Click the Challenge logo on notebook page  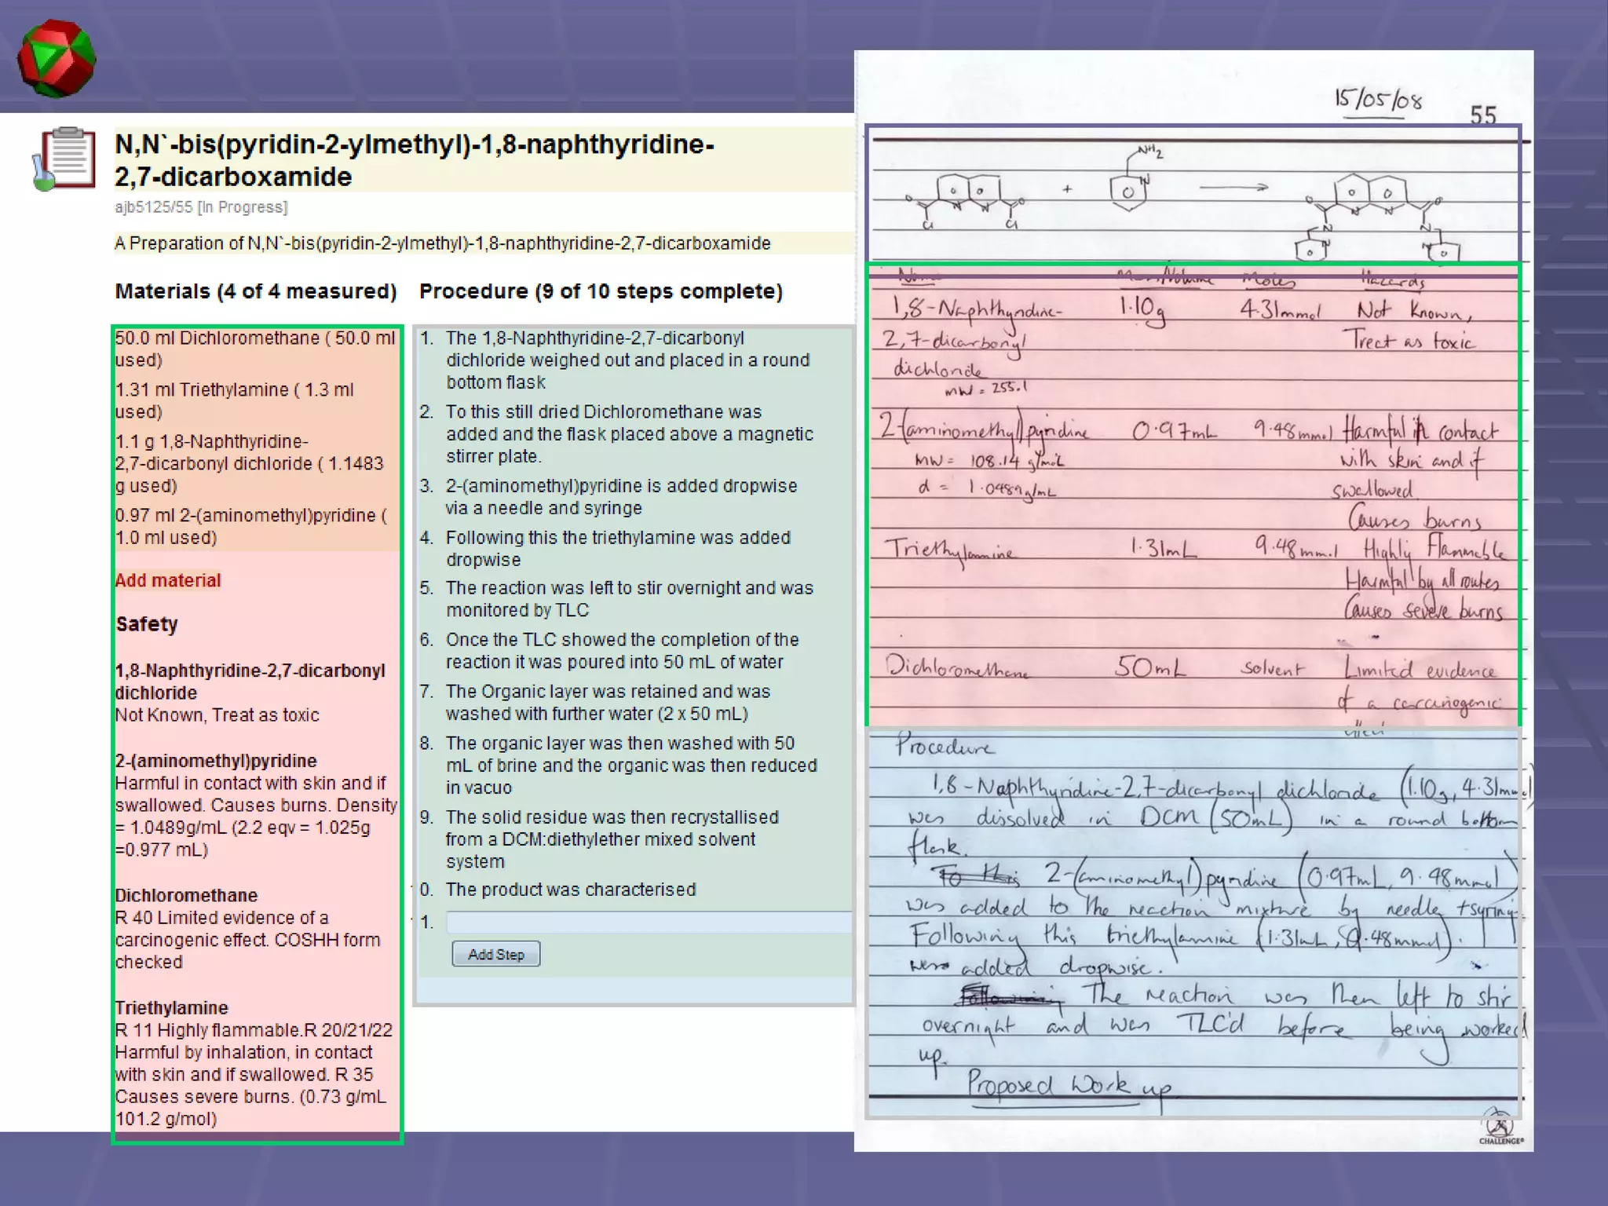pyautogui.click(x=1500, y=1127)
